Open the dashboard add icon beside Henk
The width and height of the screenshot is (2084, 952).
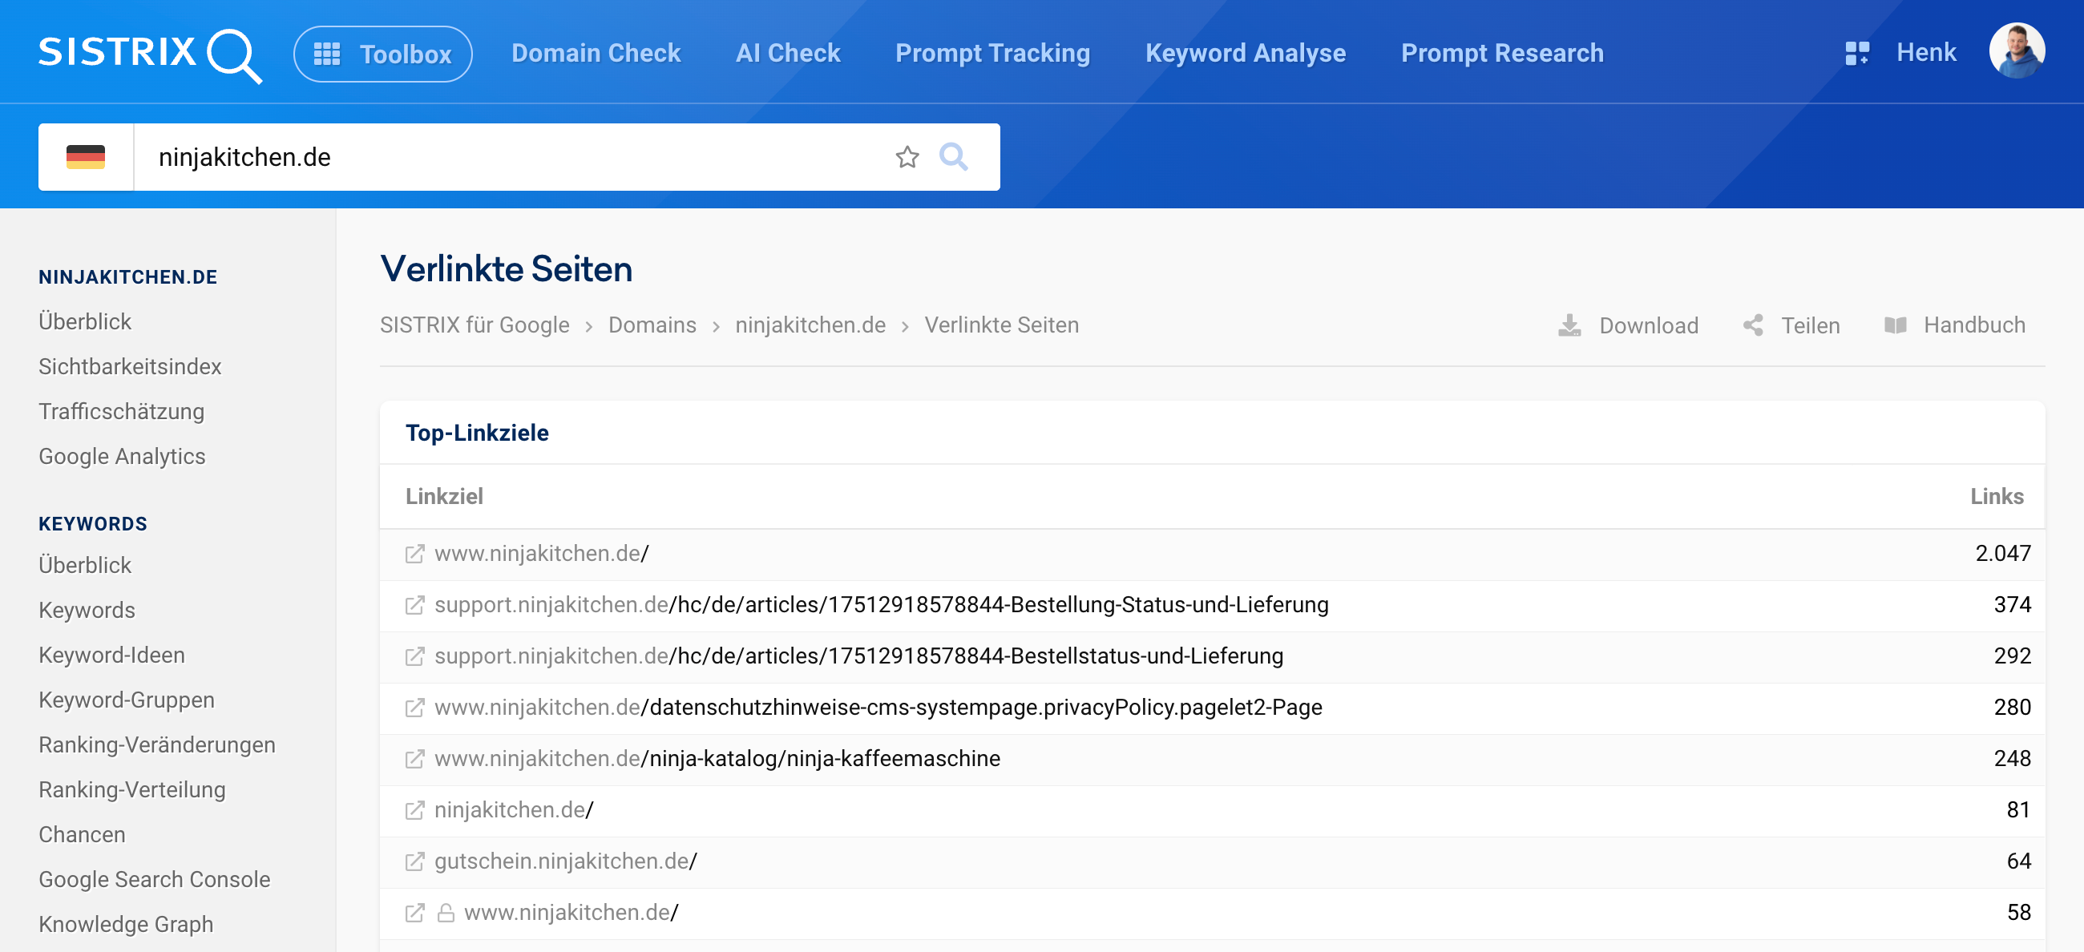click(x=1856, y=54)
